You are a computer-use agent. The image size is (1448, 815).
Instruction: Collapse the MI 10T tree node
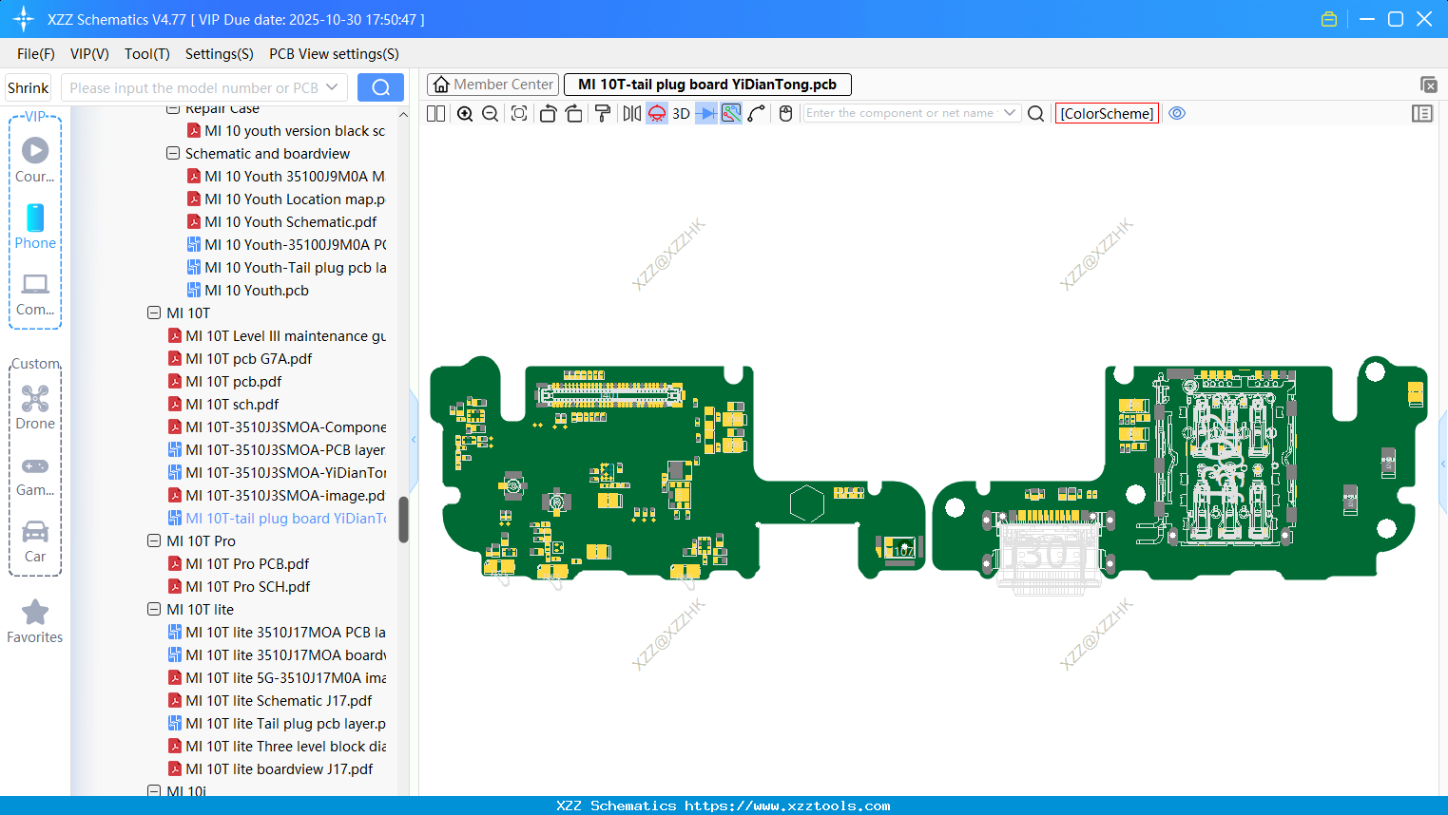154,313
